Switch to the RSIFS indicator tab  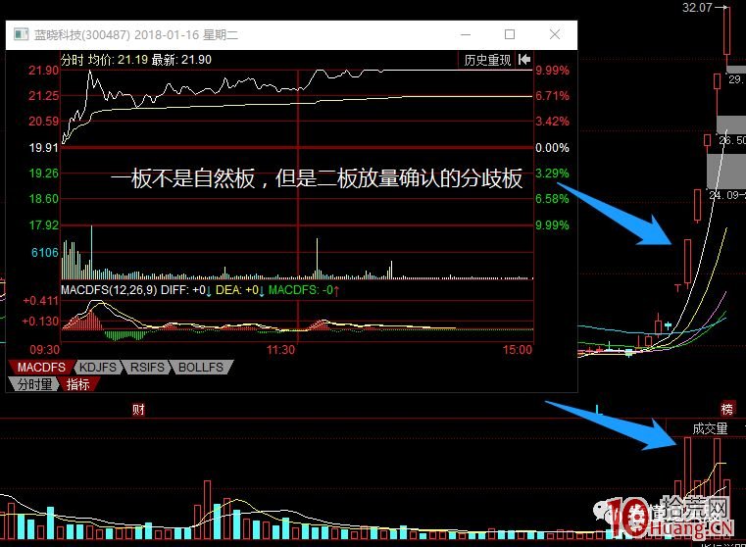point(147,368)
